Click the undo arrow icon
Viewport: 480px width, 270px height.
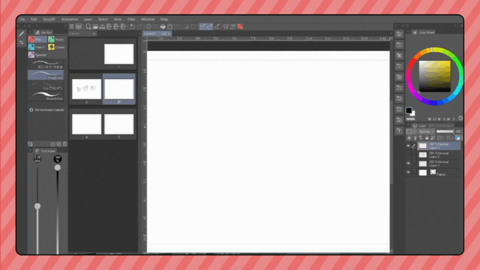[132, 26]
